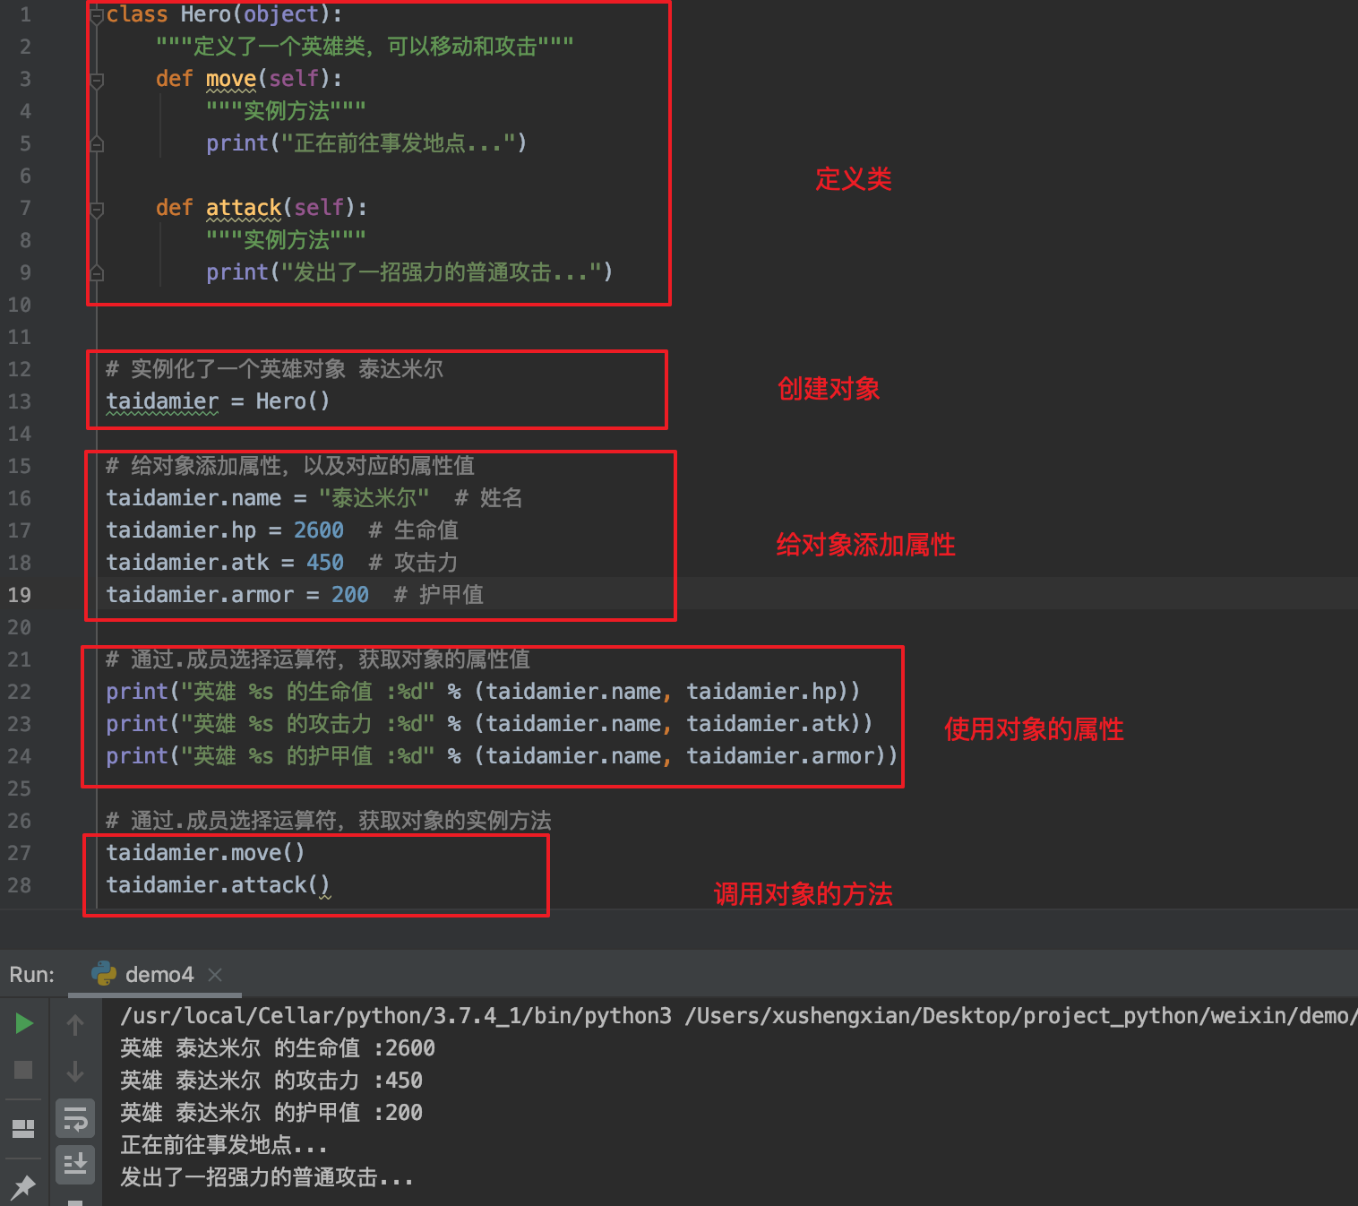The height and width of the screenshot is (1206, 1358).
Task: Click console output 的生命值 :2600
Action: [x=355, y=1048]
